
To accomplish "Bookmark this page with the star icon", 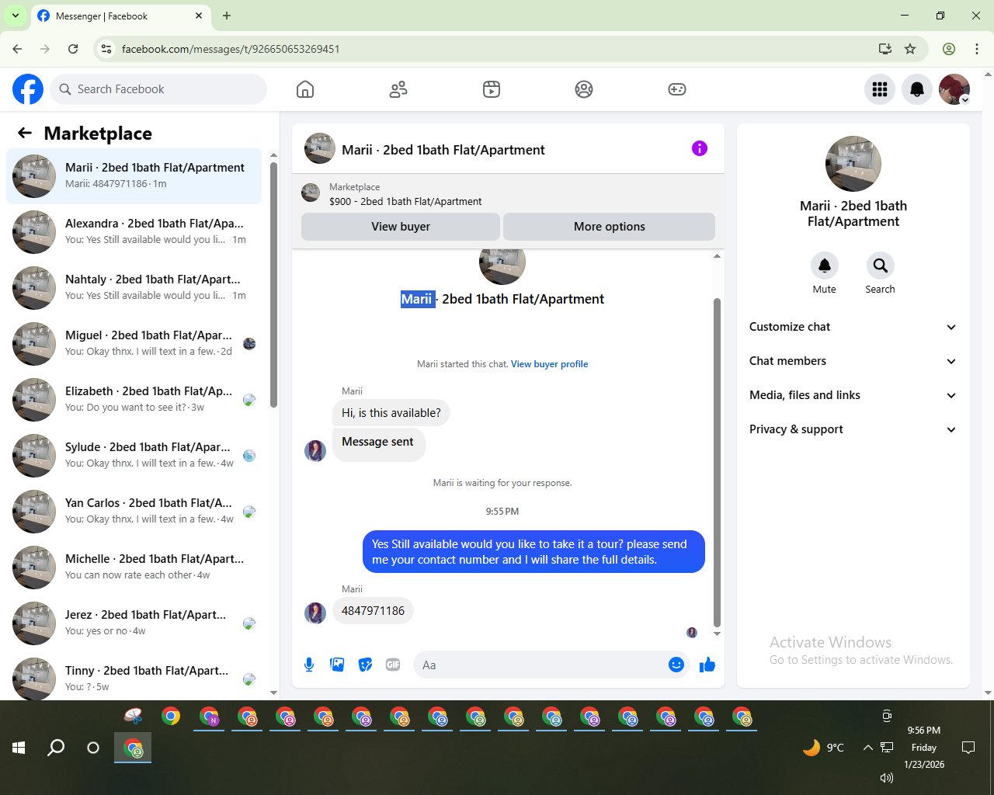I will click(x=910, y=49).
